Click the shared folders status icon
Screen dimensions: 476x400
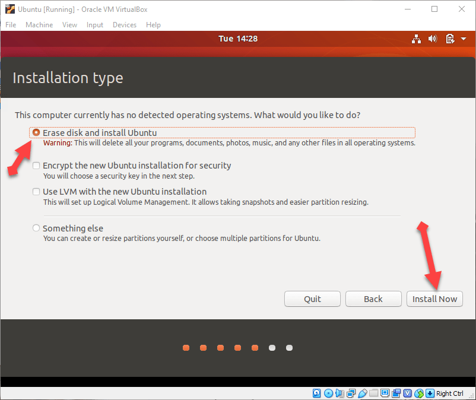point(373,393)
